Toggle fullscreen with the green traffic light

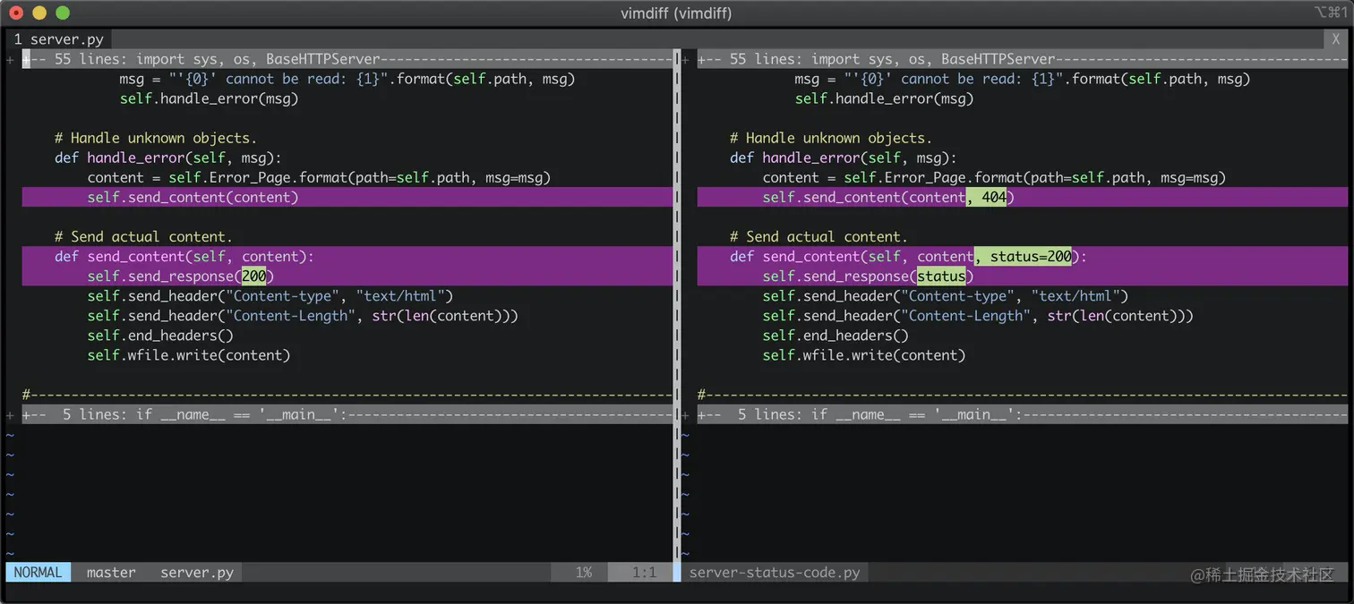(62, 13)
